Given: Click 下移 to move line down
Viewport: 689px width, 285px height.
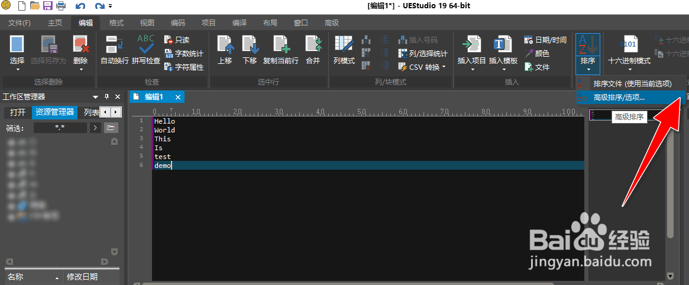Looking at the screenshot, I should point(250,50).
